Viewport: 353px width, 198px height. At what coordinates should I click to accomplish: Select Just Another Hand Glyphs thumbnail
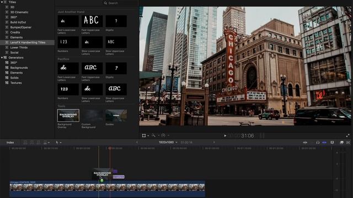click(116, 21)
